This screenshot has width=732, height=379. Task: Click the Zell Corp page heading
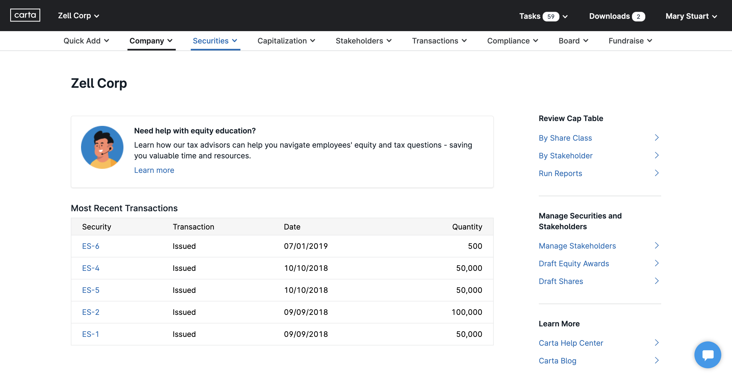tap(99, 83)
